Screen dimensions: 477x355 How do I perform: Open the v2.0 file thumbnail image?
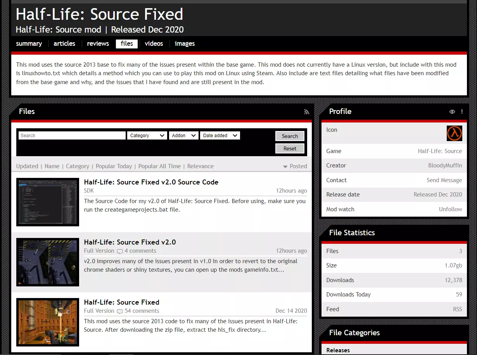(48, 262)
